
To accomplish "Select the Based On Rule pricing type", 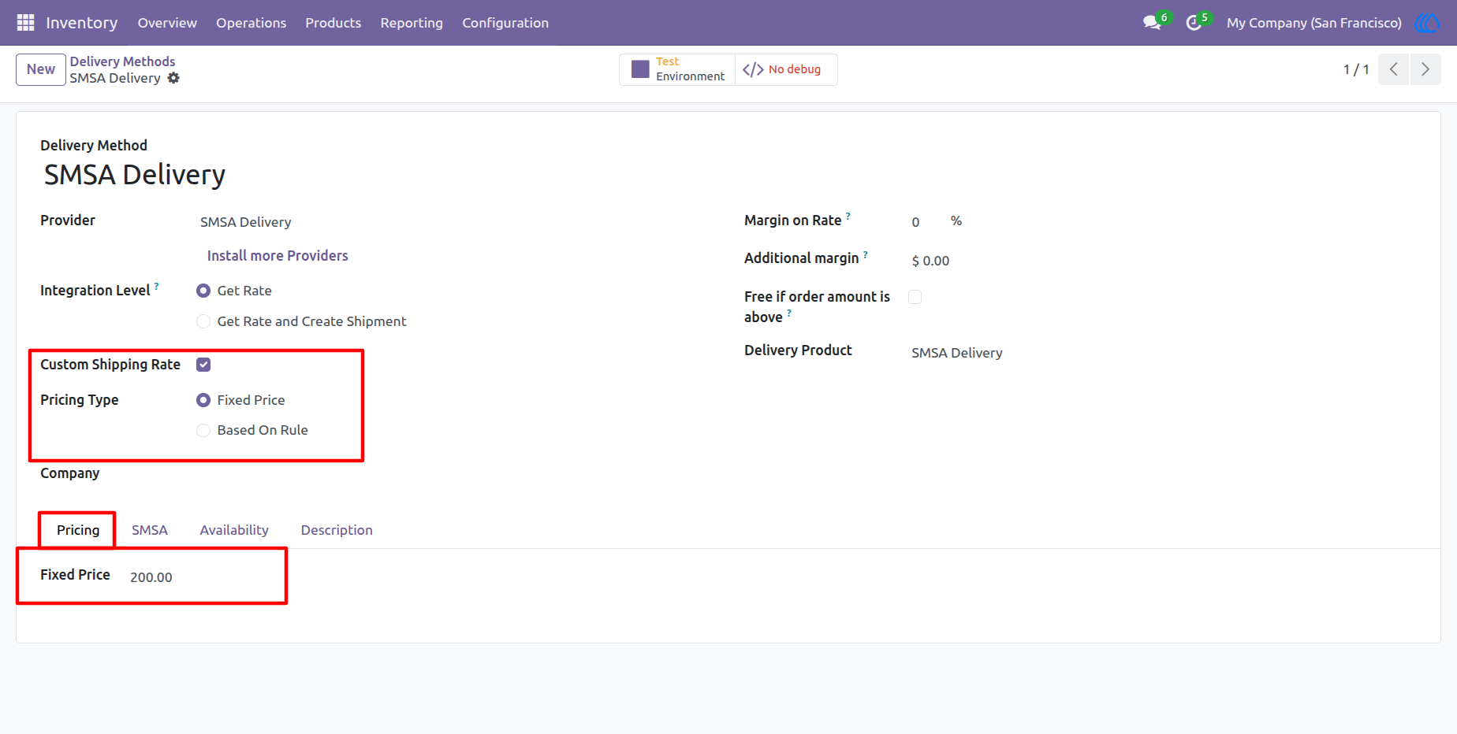I will click(x=203, y=430).
